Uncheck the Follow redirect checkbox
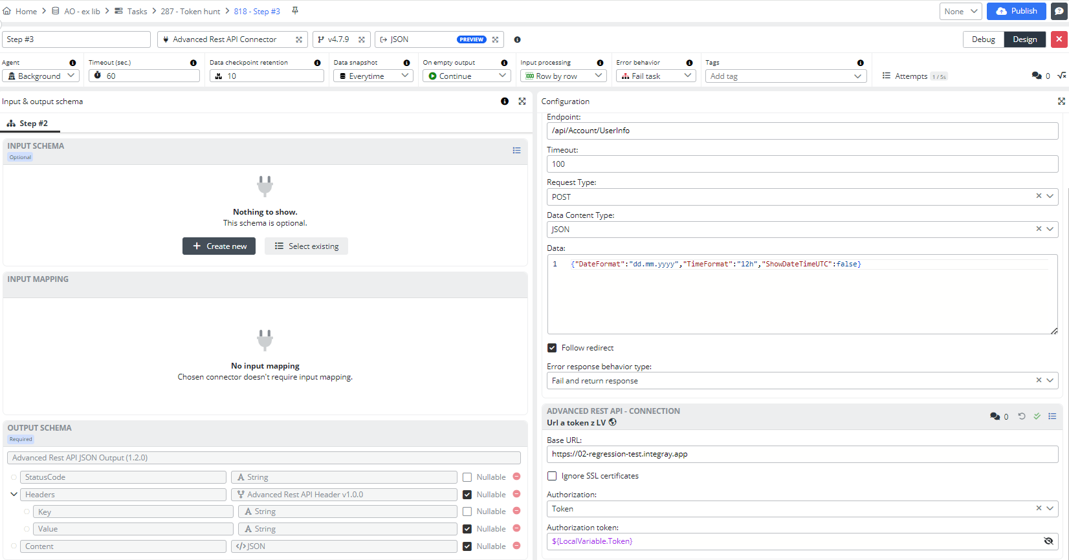 [552, 348]
